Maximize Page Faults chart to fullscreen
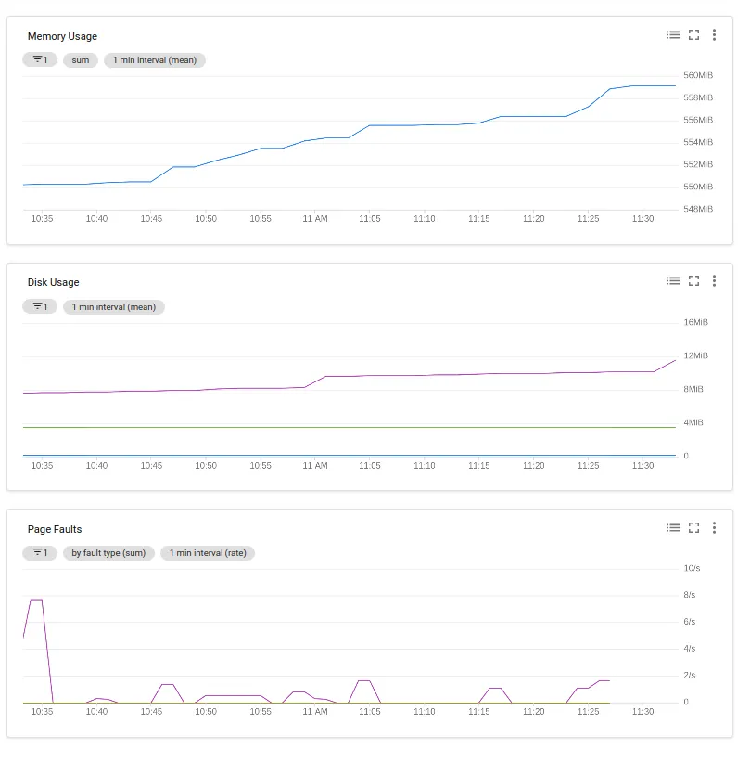750x762 pixels. (693, 528)
